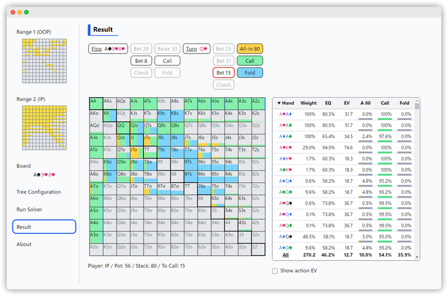Click the AKs cell in hand matrix
The image size is (448, 296).
pos(109,104)
